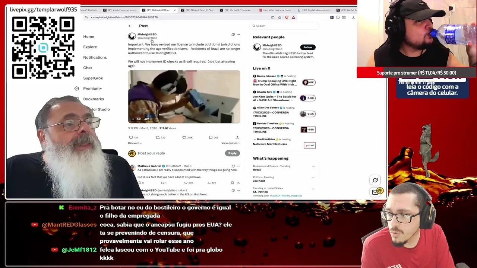Open the floating Grok button
This screenshot has height=268, width=477.
pyautogui.click(x=375, y=181)
